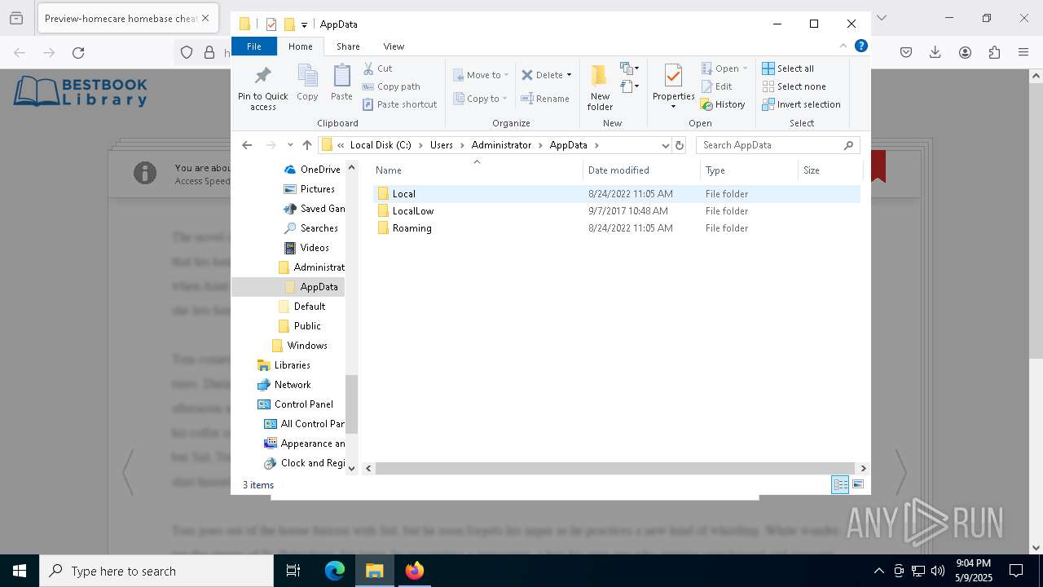Switch to Details view icon
Screen dimensions: 1043x587
click(x=840, y=485)
